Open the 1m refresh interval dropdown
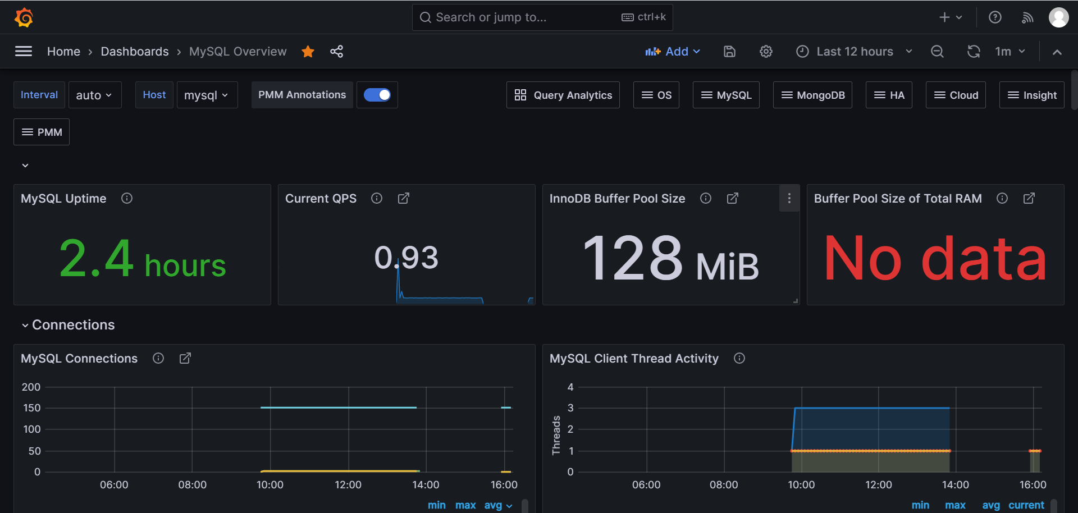 click(1010, 51)
